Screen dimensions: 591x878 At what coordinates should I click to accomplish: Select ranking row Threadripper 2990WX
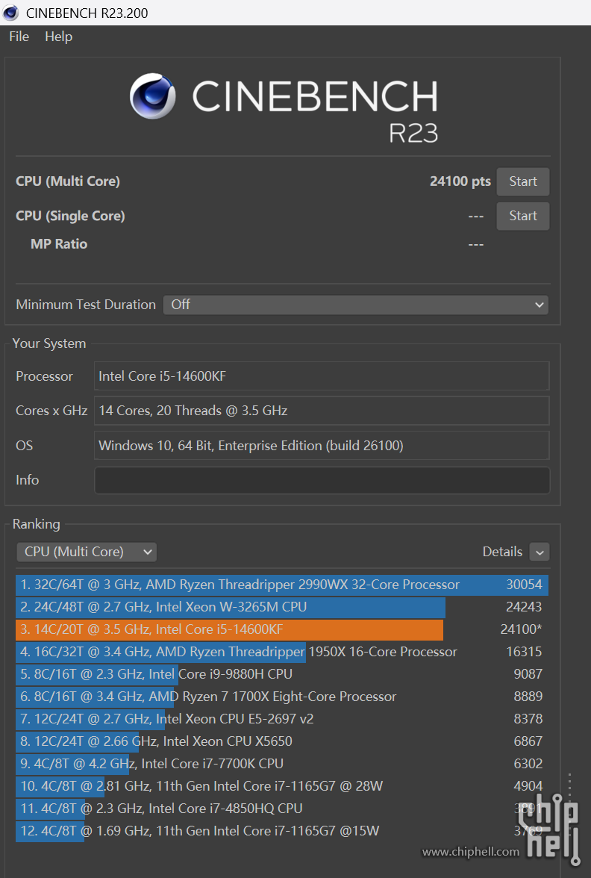pyautogui.click(x=282, y=585)
